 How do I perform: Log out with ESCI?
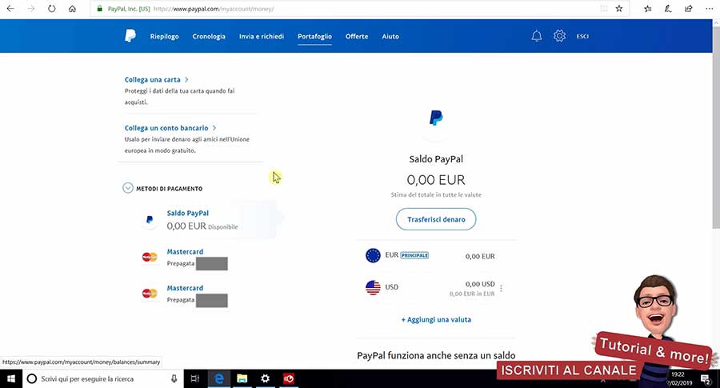click(582, 36)
